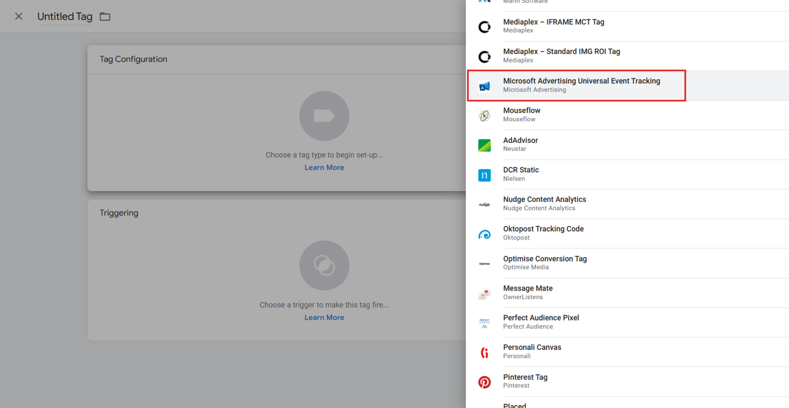Click the blue Nielsen DCR Static icon
Viewport: 789px width, 408px height.
484,175
